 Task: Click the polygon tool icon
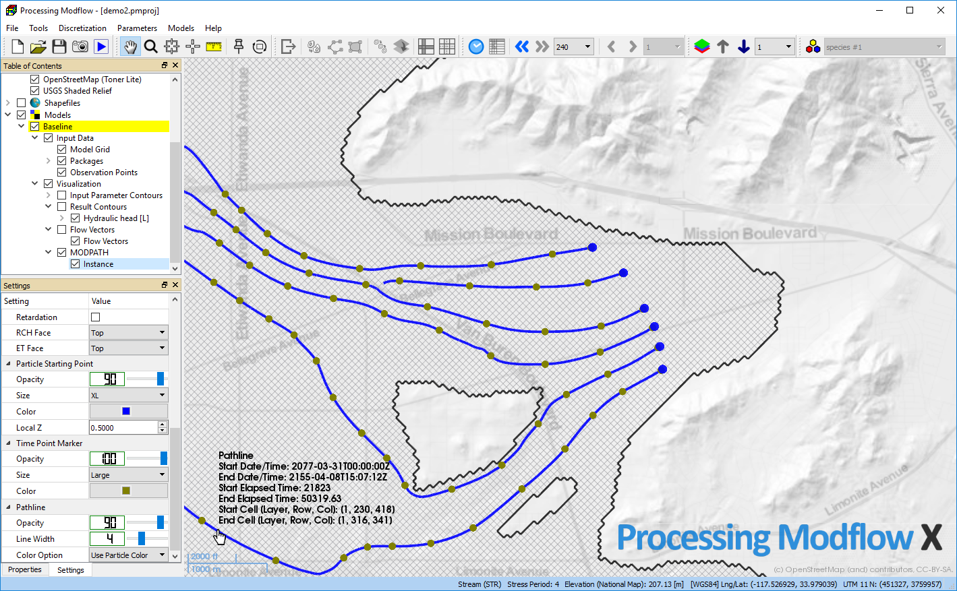coord(355,46)
